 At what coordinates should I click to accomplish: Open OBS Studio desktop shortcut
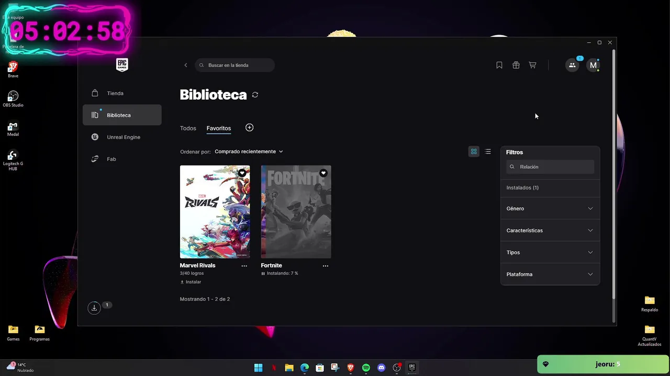coord(13,99)
